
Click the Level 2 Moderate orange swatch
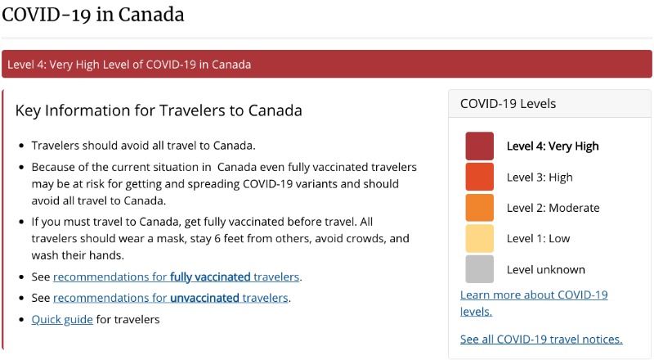point(479,208)
